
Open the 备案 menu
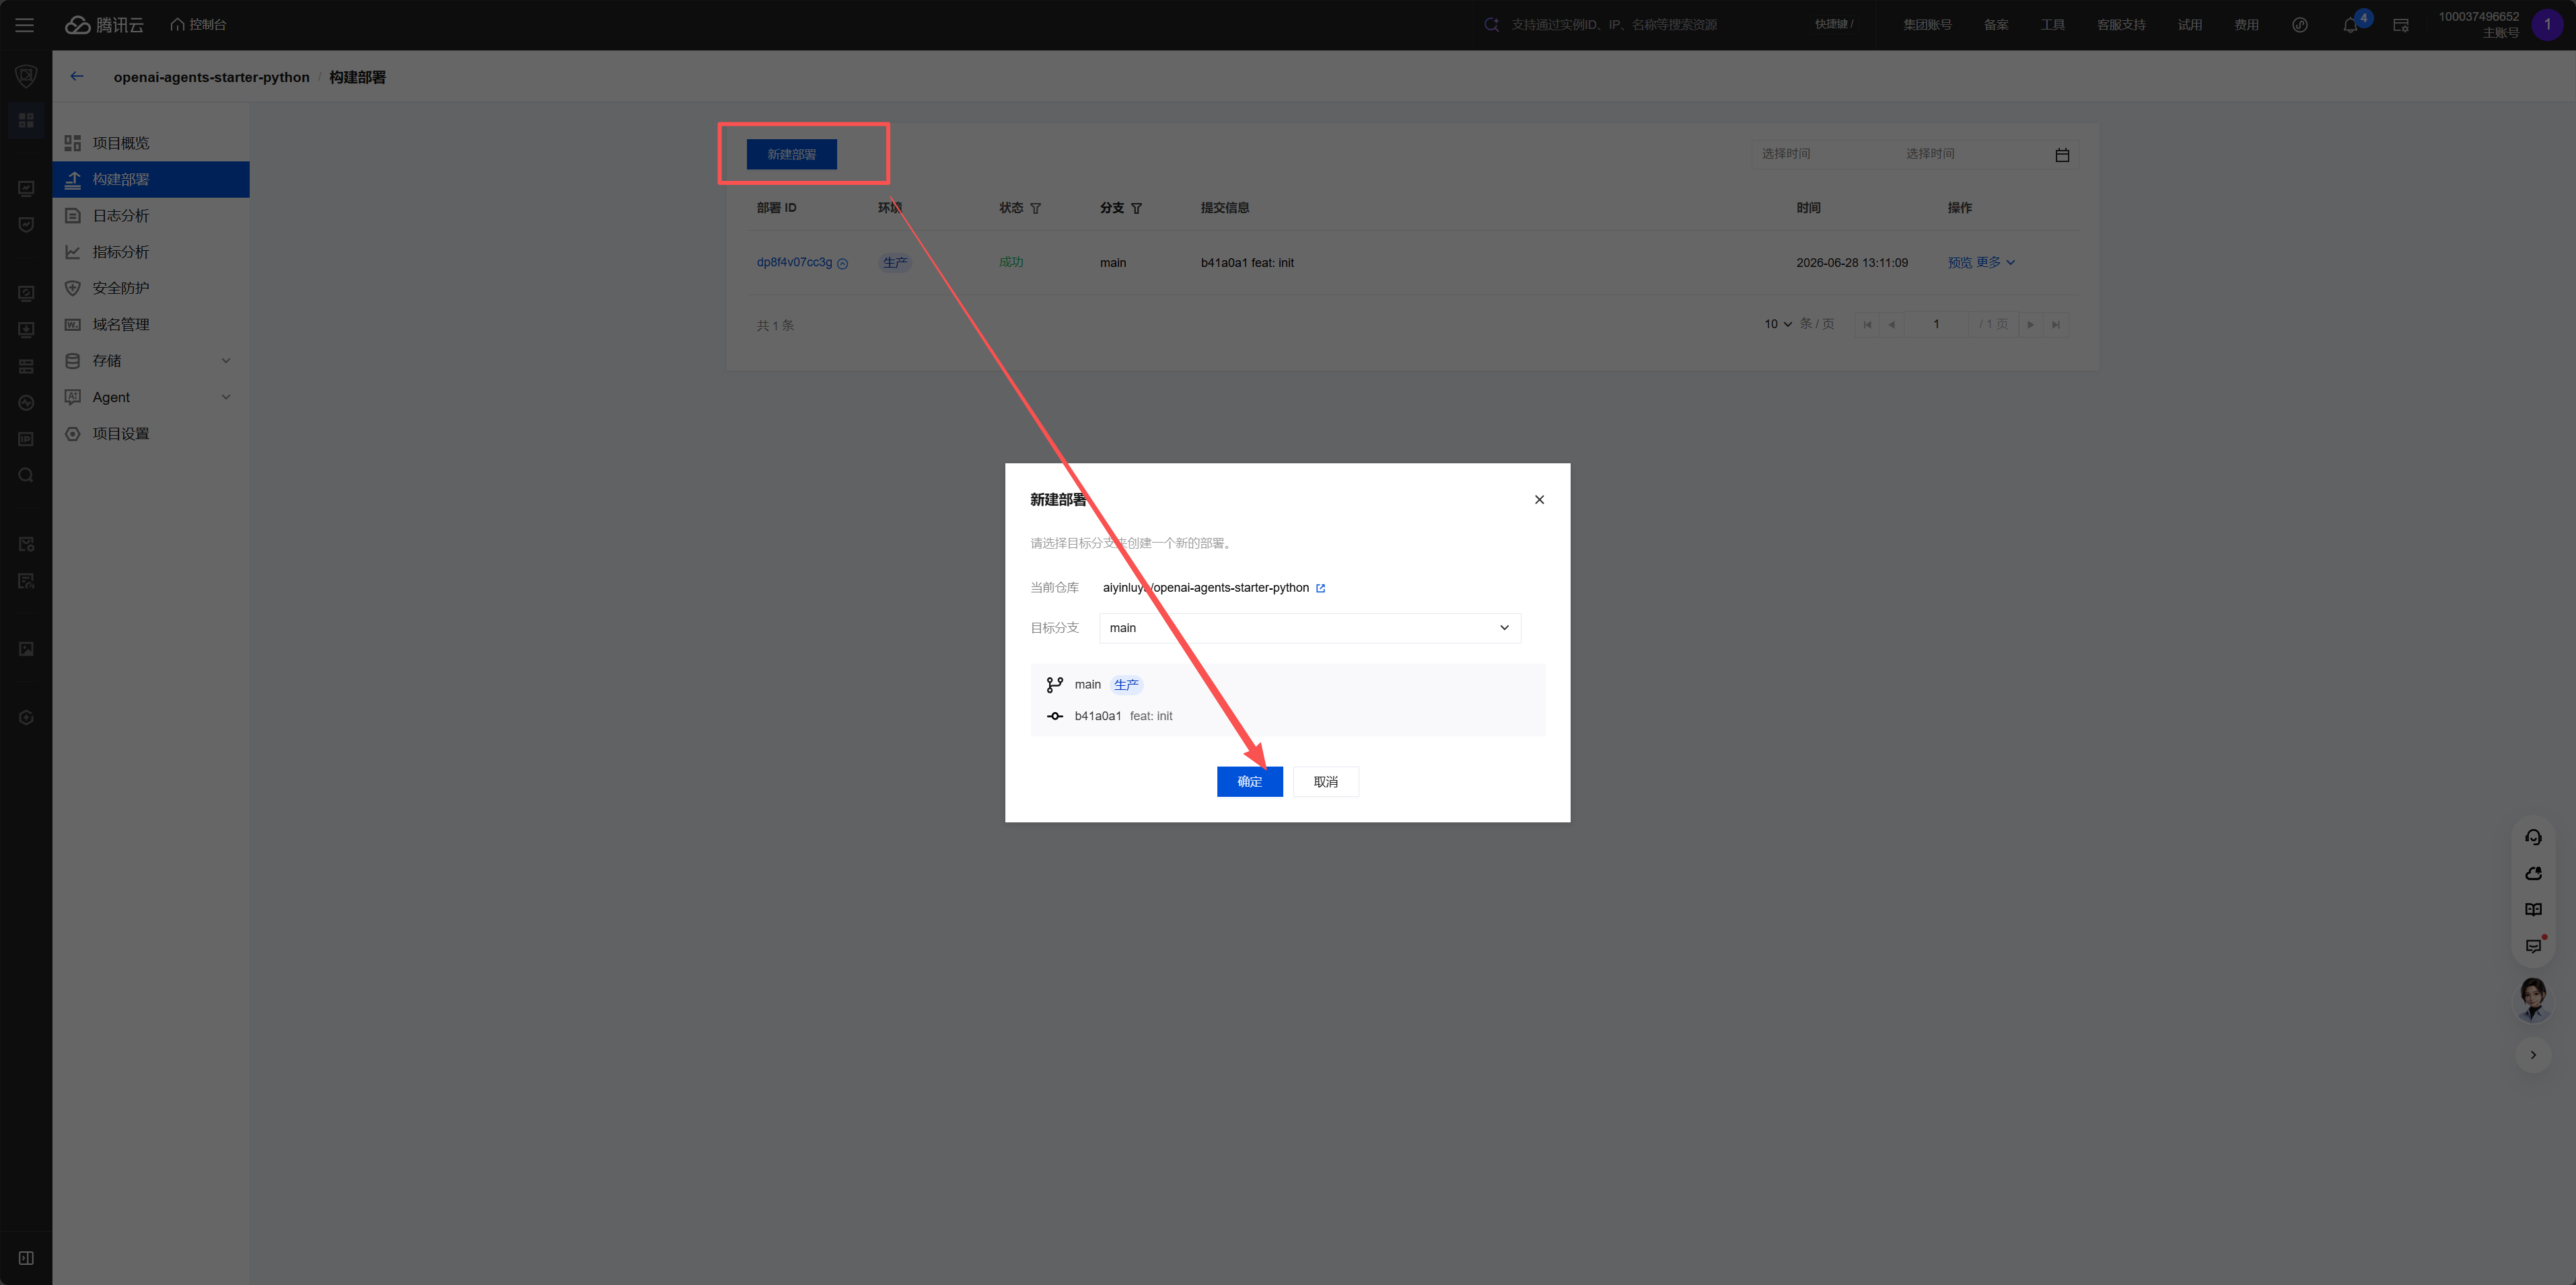point(1996,25)
